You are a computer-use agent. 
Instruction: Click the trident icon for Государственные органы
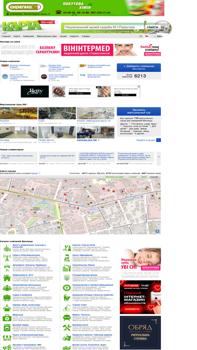point(67,278)
